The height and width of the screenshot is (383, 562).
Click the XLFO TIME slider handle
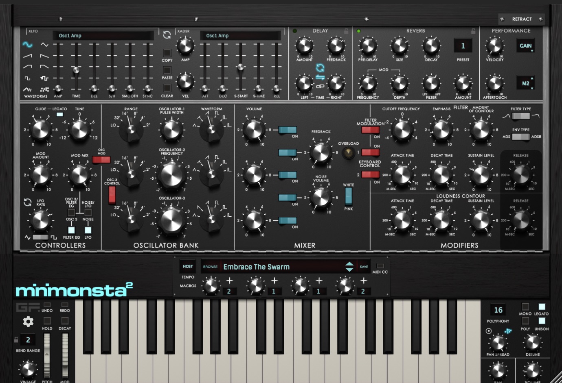(x=76, y=70)
